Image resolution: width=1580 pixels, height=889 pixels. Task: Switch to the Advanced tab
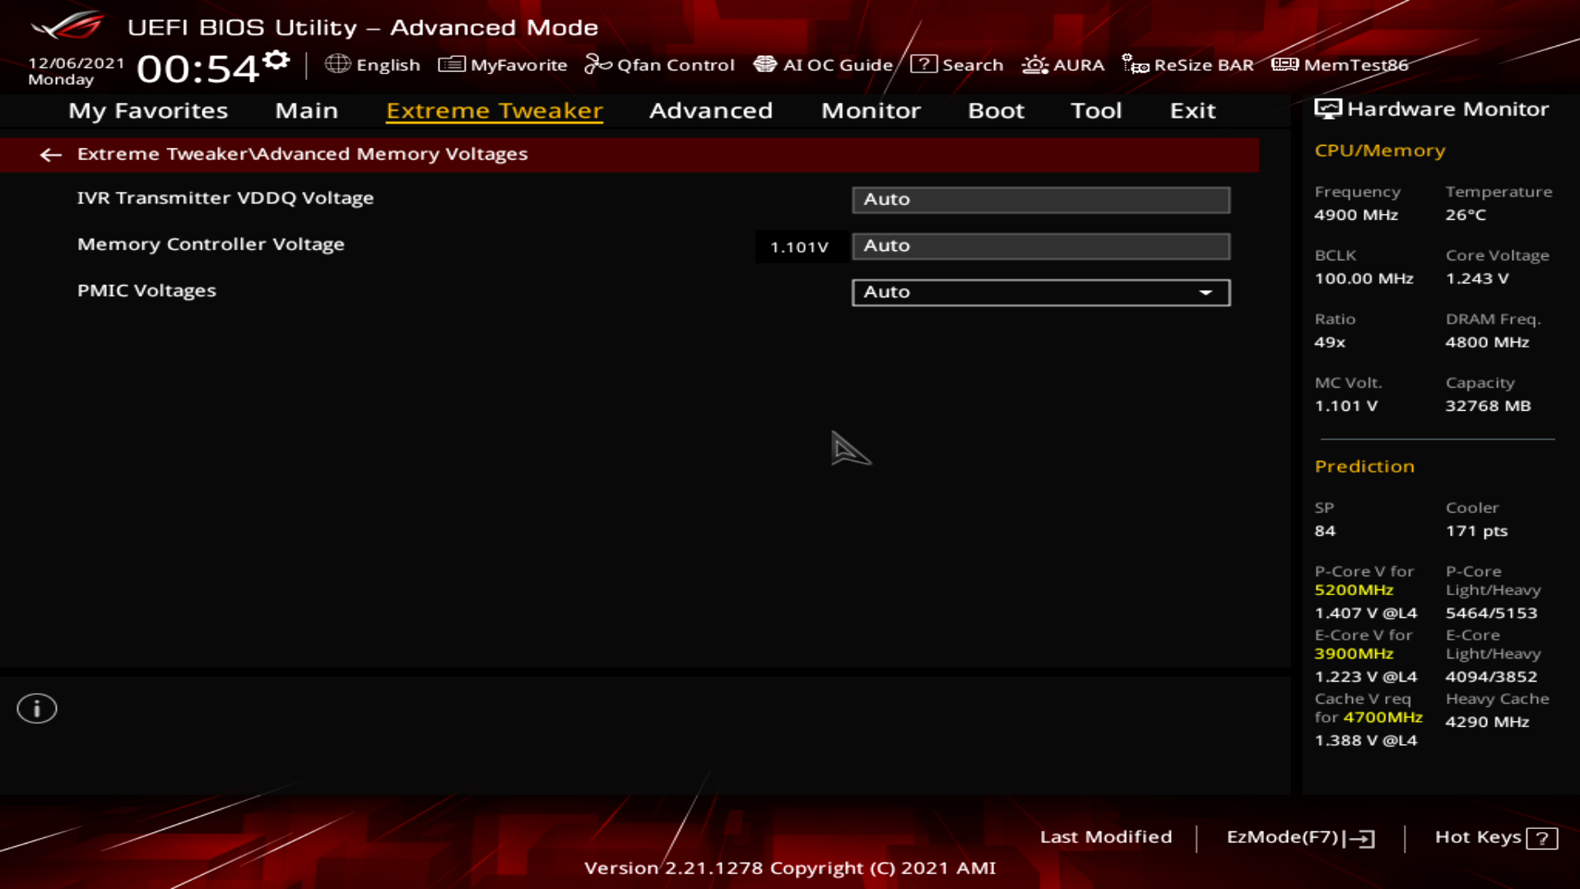[x=710, y=110]
